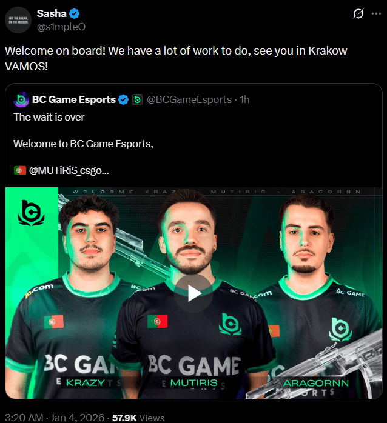Play the embedded welcome video
Screen dimensions: 387x423
click(x=193, y=293)
